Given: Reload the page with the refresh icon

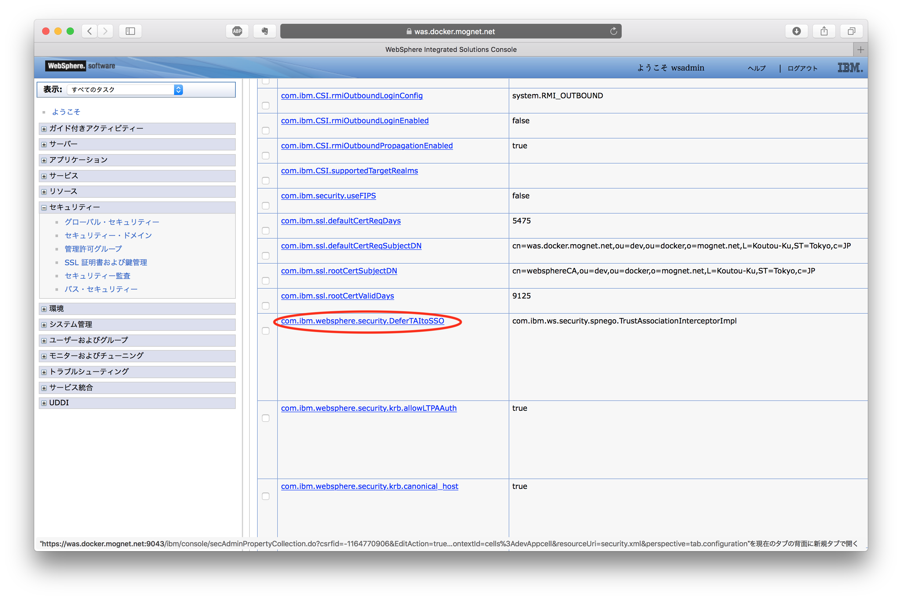Looking at the screenshot, I should click(614, 31).
